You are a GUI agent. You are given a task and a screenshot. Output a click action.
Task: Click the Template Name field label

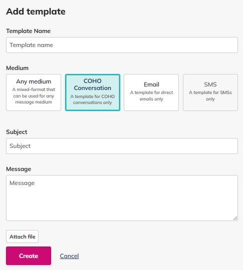pos(28,31)
